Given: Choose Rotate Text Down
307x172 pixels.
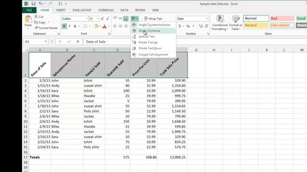Looking at the screenshot, I should [x=153, y=48].
